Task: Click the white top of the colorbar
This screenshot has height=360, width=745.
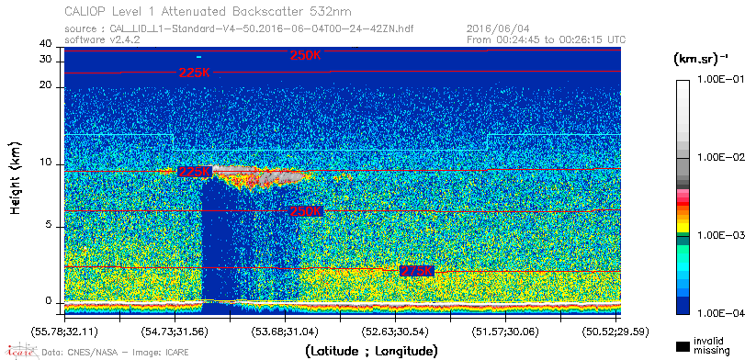Action: pyautogui.click(x=683, y=84)
